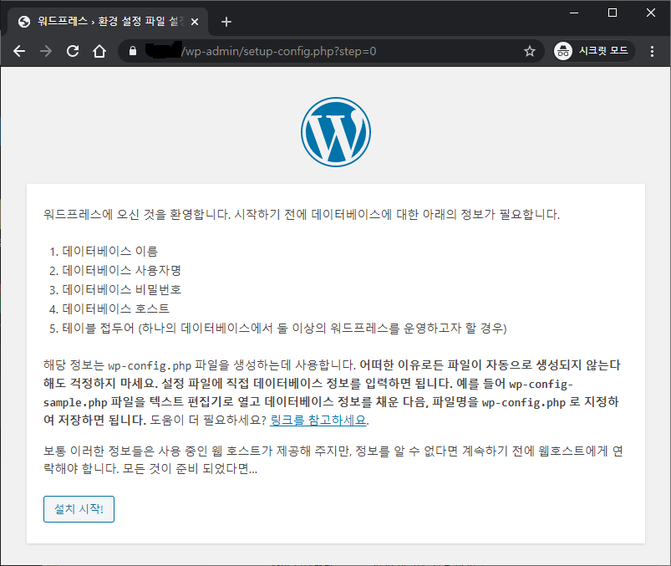Open the 시크릿 모드 incognito badge

coord(594,51)
